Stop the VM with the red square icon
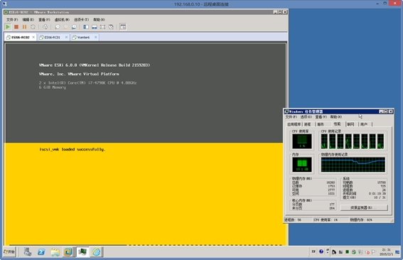This screenshot has width=403, height=260. pos(16,27)
